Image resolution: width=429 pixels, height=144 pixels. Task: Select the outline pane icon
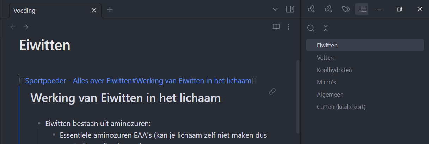(363, 9)
